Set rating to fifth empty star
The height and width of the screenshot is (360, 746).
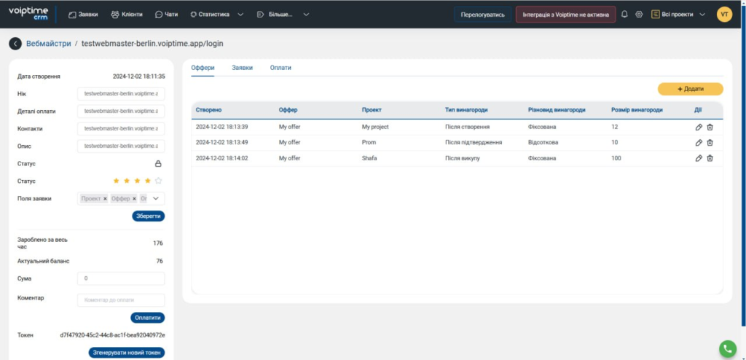158,181
